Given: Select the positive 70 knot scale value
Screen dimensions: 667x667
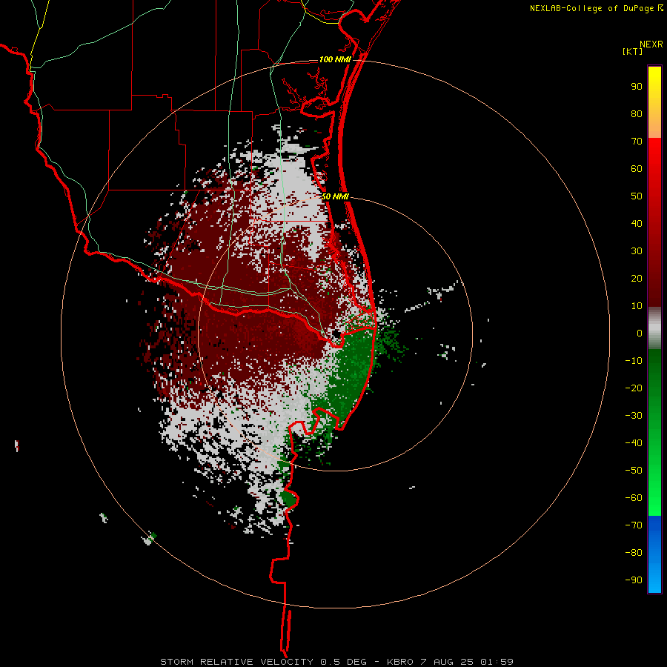Looking at the screenshot, I should coord(637,142).
